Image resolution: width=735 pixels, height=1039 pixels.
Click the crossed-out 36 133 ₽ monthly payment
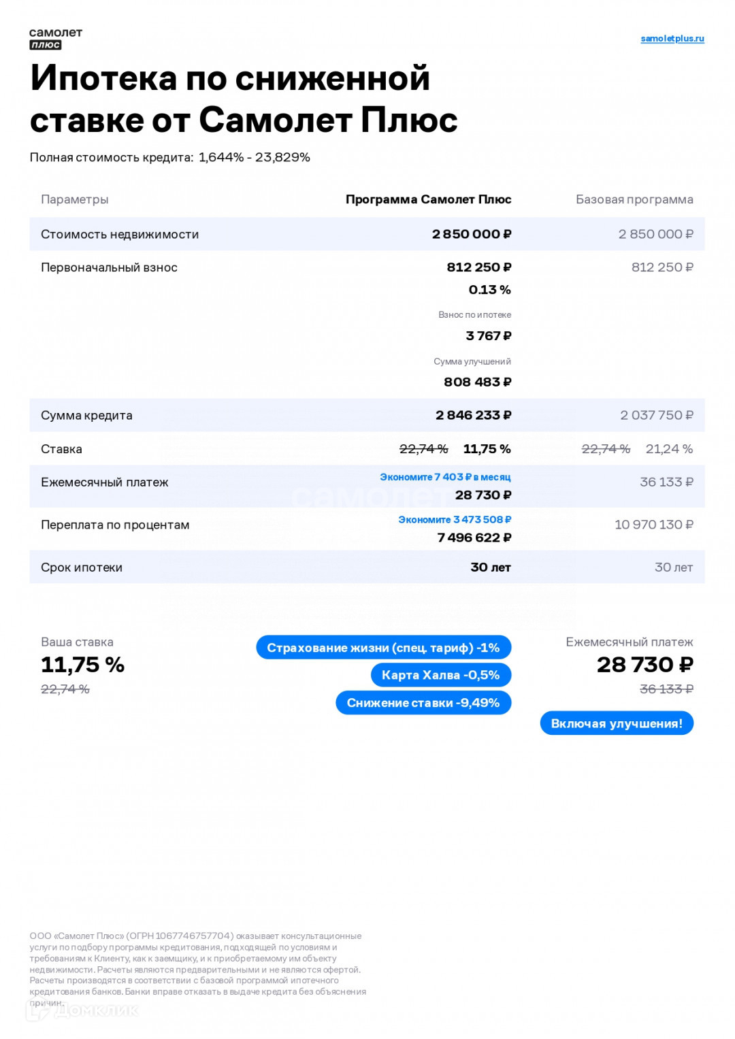tap(666, 689)
